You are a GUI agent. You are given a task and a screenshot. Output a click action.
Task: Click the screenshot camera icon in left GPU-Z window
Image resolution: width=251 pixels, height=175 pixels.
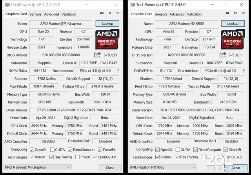[x=102, y=13]
